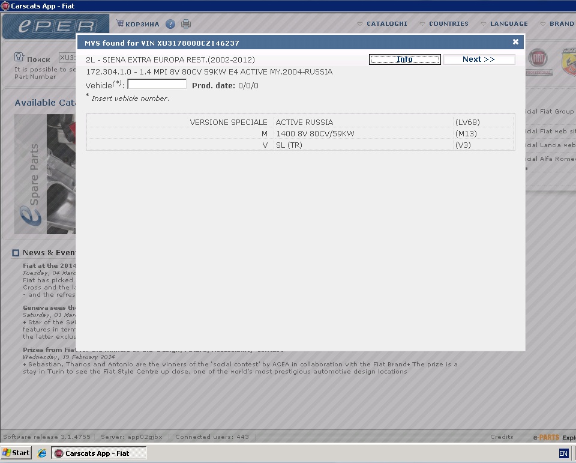Open the Windows Start menu
The height and width of the screenshot is (463, 576).
click(16, 453)
